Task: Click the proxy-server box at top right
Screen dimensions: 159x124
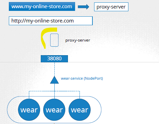Action: point(111,7)
